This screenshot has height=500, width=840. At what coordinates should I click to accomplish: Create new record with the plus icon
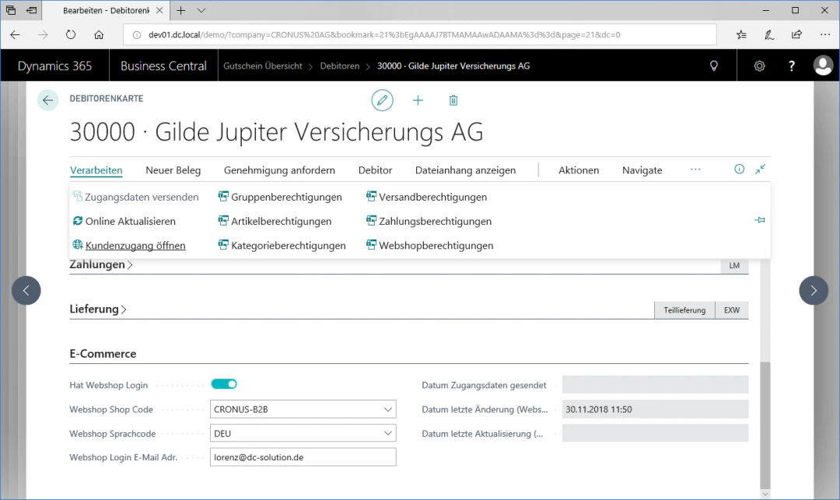[x=418, y=100]
